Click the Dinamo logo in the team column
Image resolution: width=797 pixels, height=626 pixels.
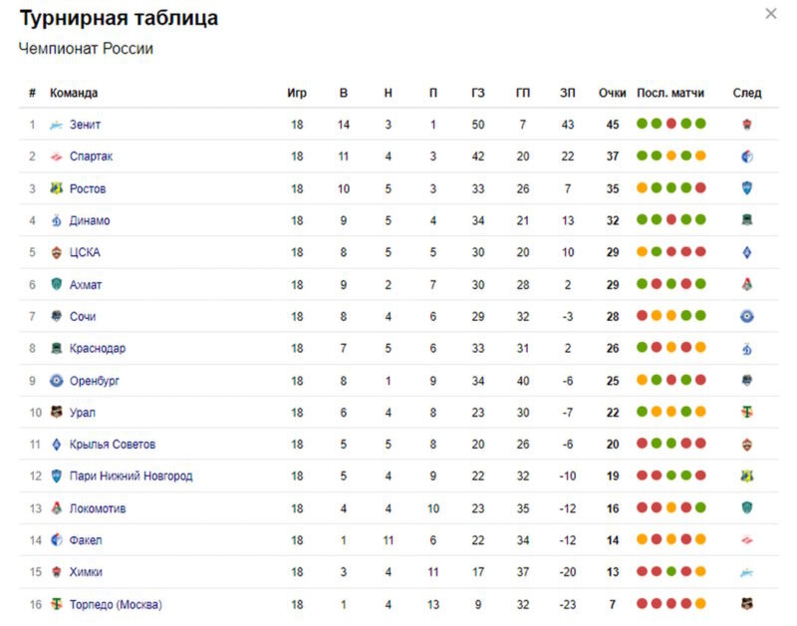[x=56, y=220]
